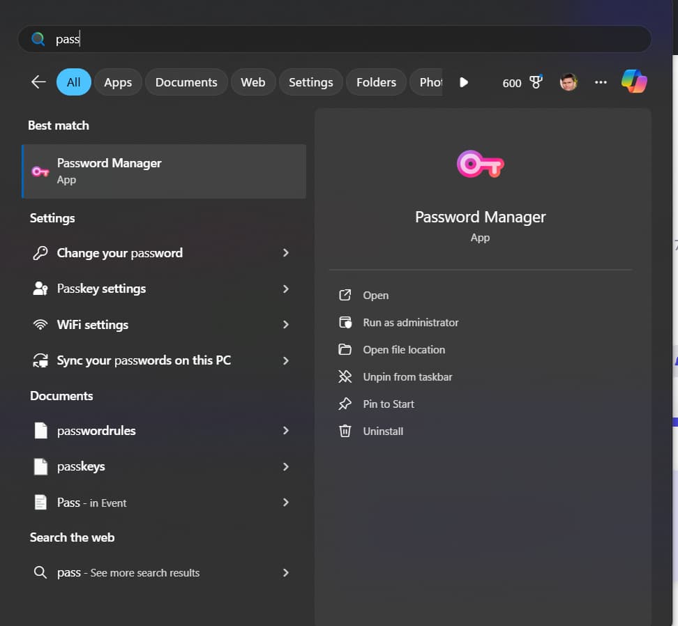Open the passwordrules document
Viewport: 678px width, 626px height.
click(x=163, y=430)
